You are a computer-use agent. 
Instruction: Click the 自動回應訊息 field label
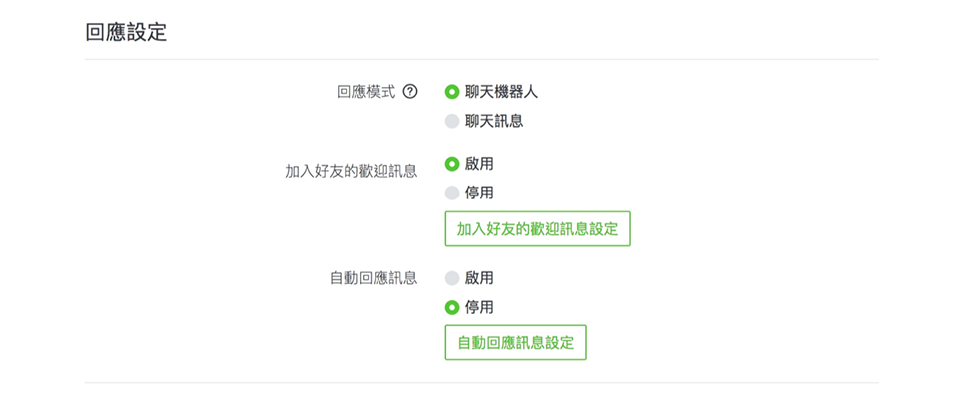click(x=373, y=277)
